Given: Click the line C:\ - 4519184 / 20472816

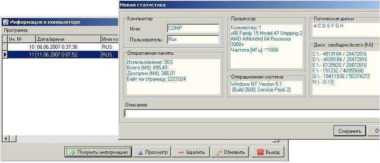Looking at the screenshot, I should (x=340, y=53).
